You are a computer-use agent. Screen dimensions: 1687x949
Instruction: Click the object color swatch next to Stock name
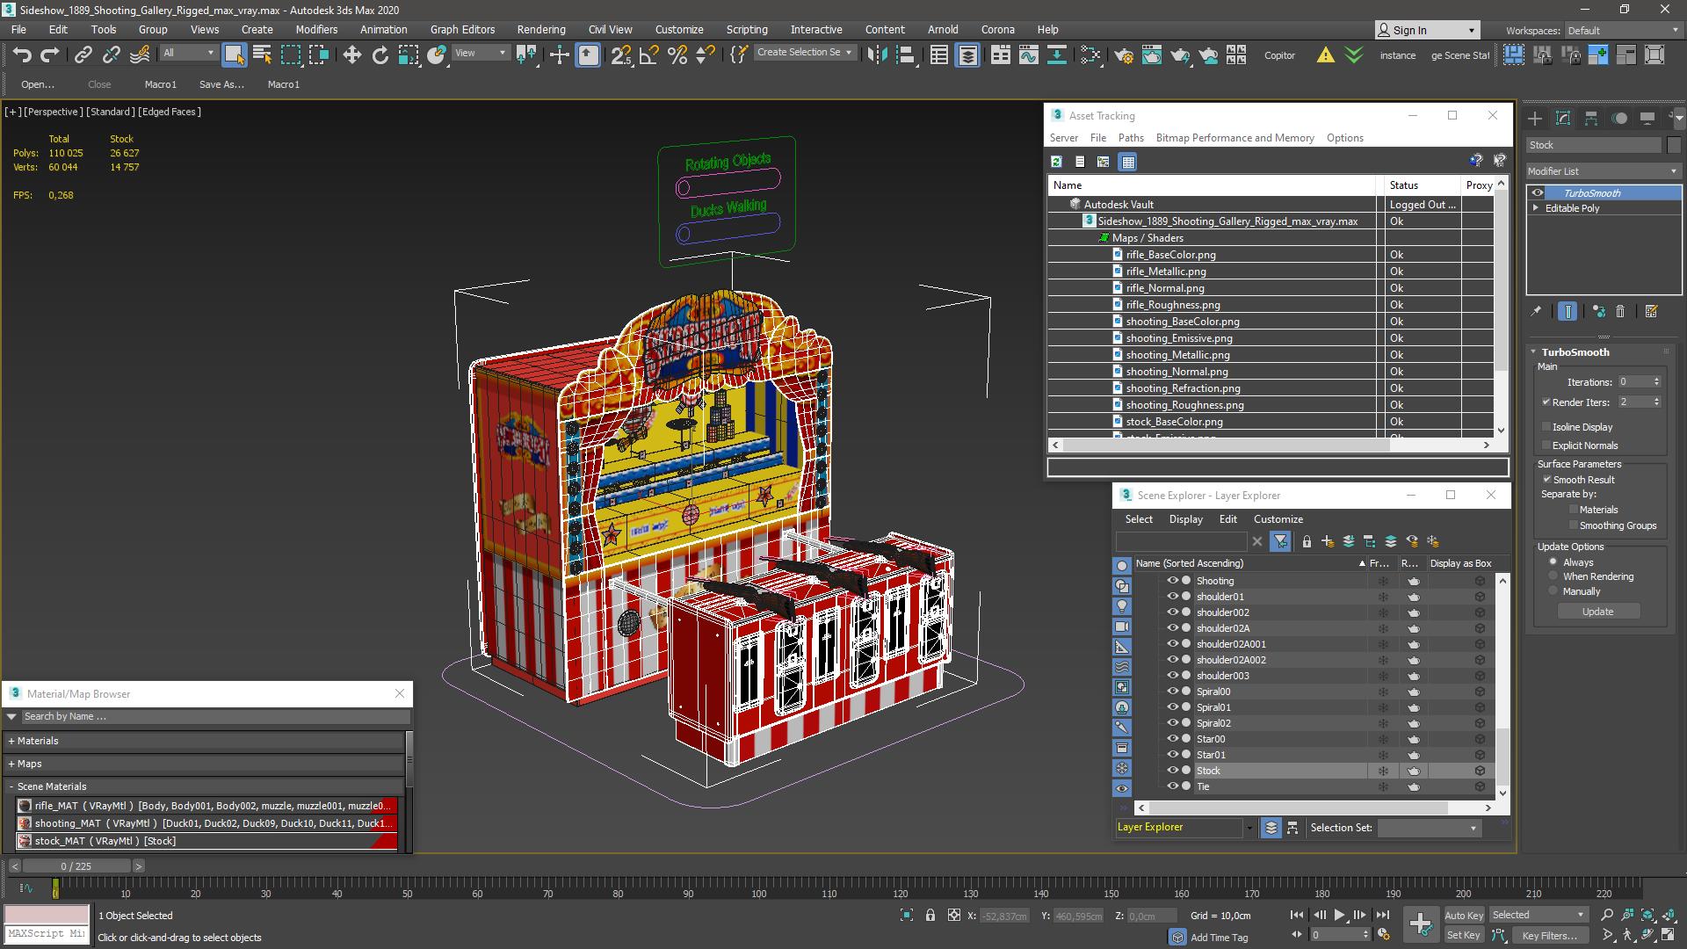click(1674, 145)
